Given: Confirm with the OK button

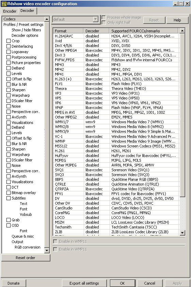Looking at the screenshot, I should 122,283.
